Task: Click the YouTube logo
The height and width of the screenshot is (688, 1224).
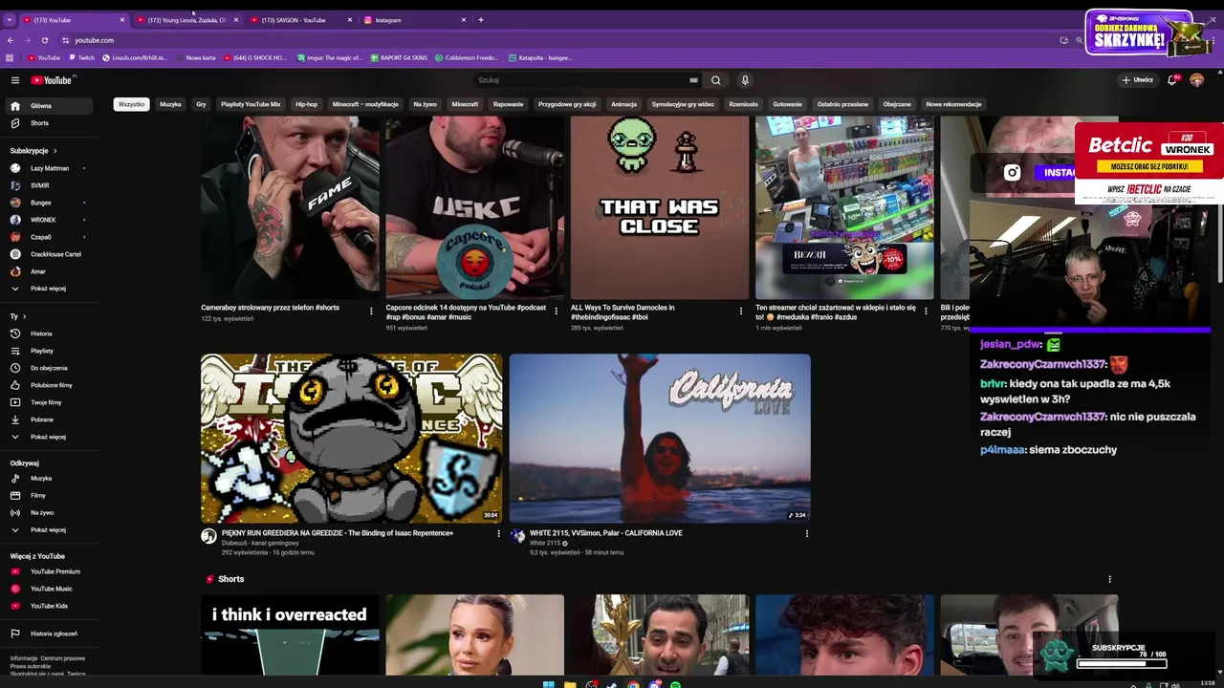Action: [53, 80]
